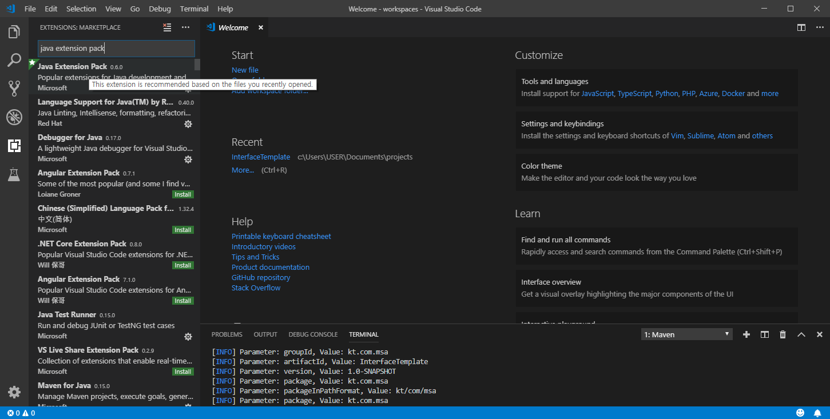Click gear icon for Debugger for Java
830x419 pixels.
pos(188,159)
